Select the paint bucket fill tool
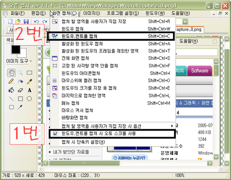The image size is (231, 180). coord(11,90)
